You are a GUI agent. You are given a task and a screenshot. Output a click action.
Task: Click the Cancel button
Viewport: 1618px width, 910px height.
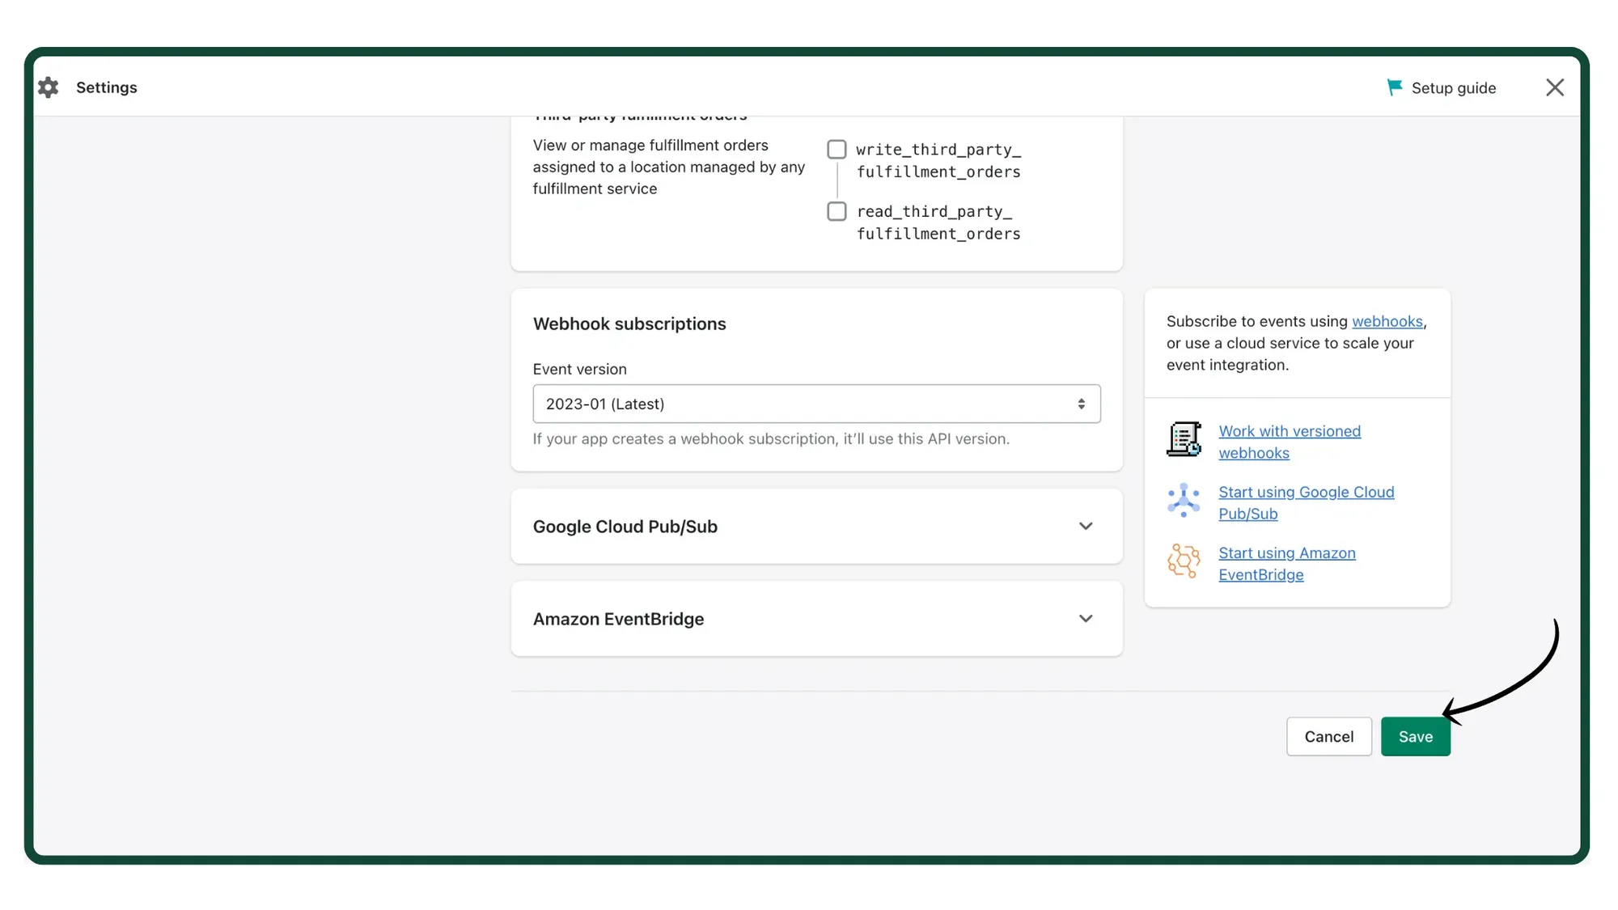(1328, 736)
